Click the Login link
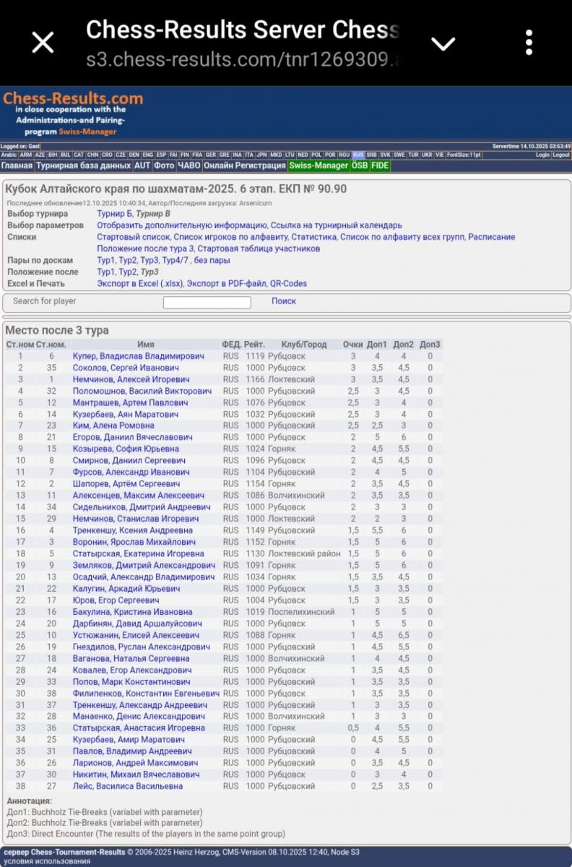Viewport: 572px width, 867px height. (542, 155)
